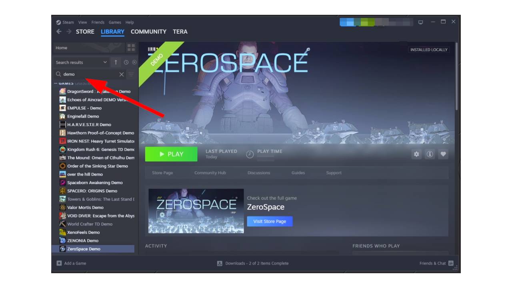Click the Downloads tray icon
The width and height of the screenshot is (512, 288).
[220, 263]
